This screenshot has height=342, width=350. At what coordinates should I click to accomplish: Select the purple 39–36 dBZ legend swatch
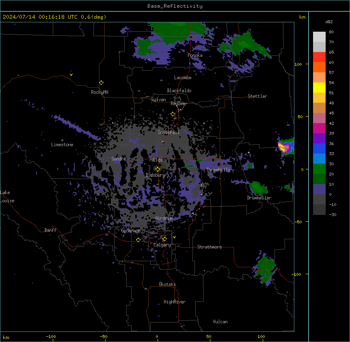coord(319,139)
